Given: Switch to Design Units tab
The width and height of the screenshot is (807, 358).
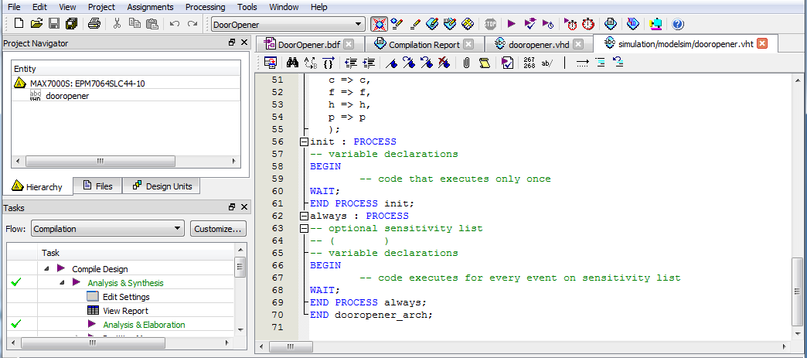Looking at the screenshot, I should click(162, 186).
